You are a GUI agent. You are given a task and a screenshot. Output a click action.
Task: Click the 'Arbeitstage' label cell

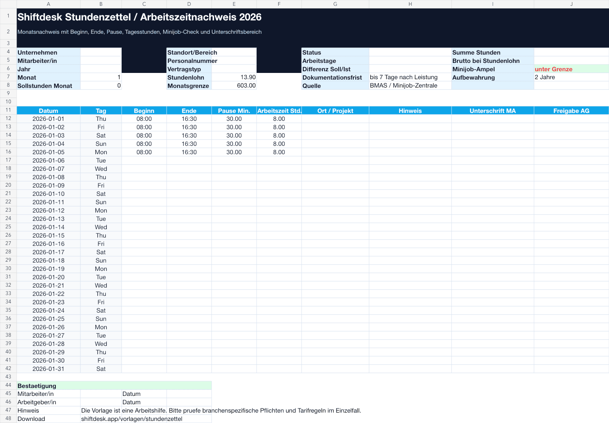click(335, 60)
